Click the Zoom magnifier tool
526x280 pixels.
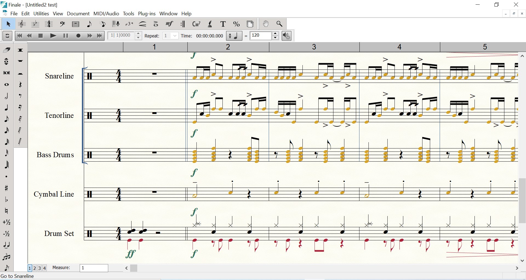point(279,24)
